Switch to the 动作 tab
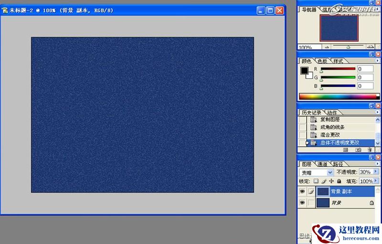Viewport: 382px width, 244px height. coord(332,113)
